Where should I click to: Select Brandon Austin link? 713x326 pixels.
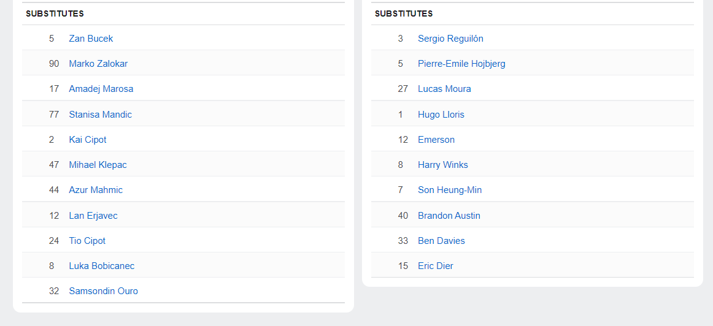point(449,216)
